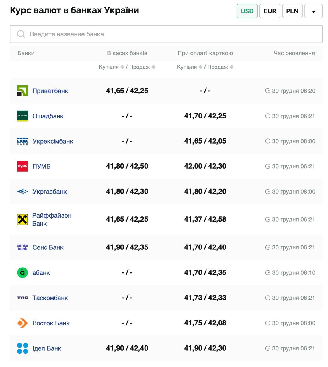Click the Raiffeisen yellow logo icon
Image resolution: width=328 pixels, height=367 pixels.
click(22, 220)
